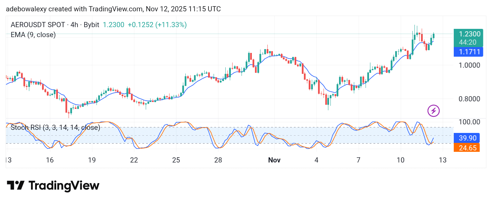The image size is (492, 203).
Task: Click the 0.8000 price axis level
Action: pyautogui.click(x=469, y=99)
